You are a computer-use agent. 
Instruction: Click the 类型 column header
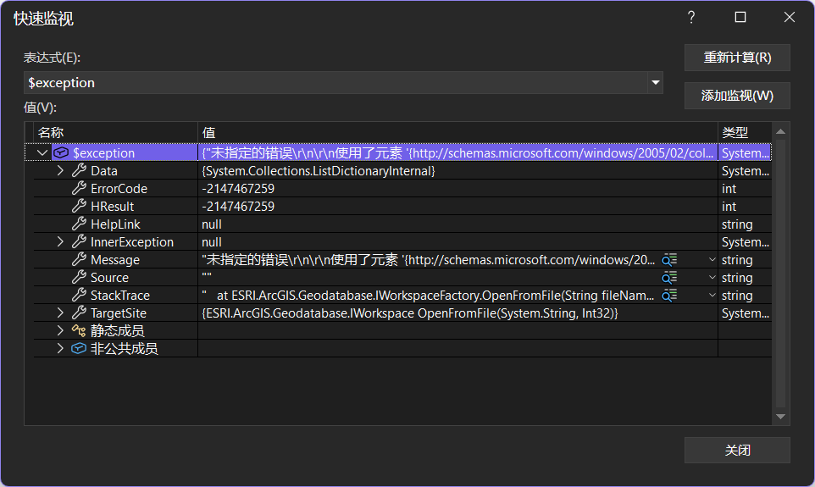coord(745,132)
